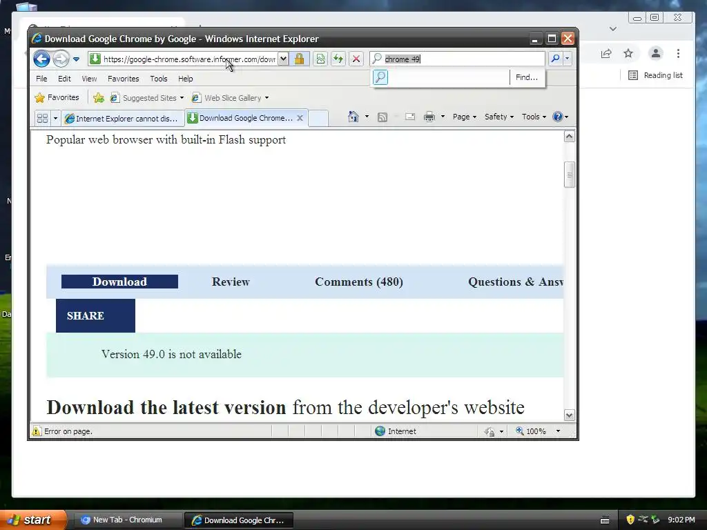Refresh the page with green arrows icon
This screenshot has width=707, height=530.
coord(338,59)
